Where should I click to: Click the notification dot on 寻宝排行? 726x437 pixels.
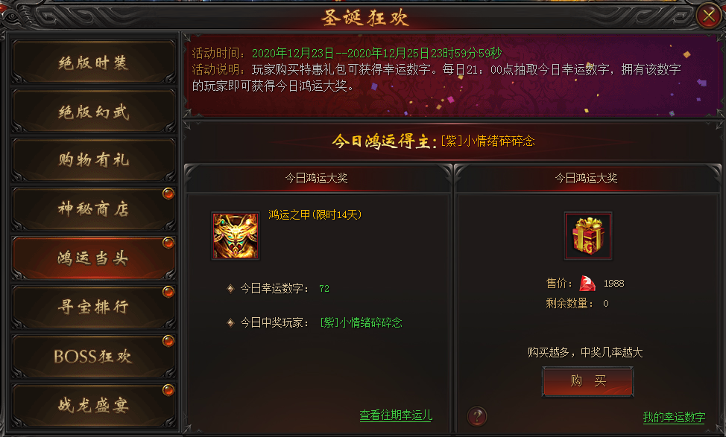(x=168, y=292)
